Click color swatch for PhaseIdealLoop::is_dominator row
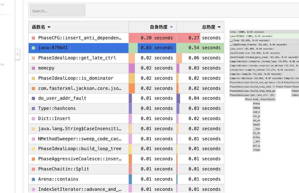 pos(33,78)
